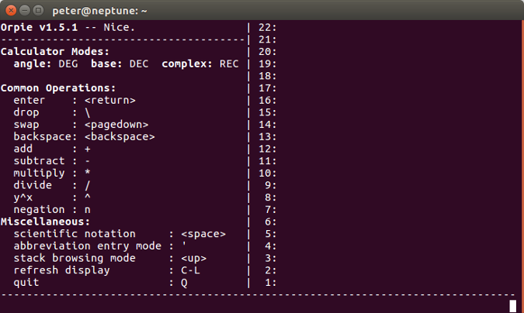The image size is (524, 313).
Task: Click stack level 22 row
Action: click(x=268, y=27)
